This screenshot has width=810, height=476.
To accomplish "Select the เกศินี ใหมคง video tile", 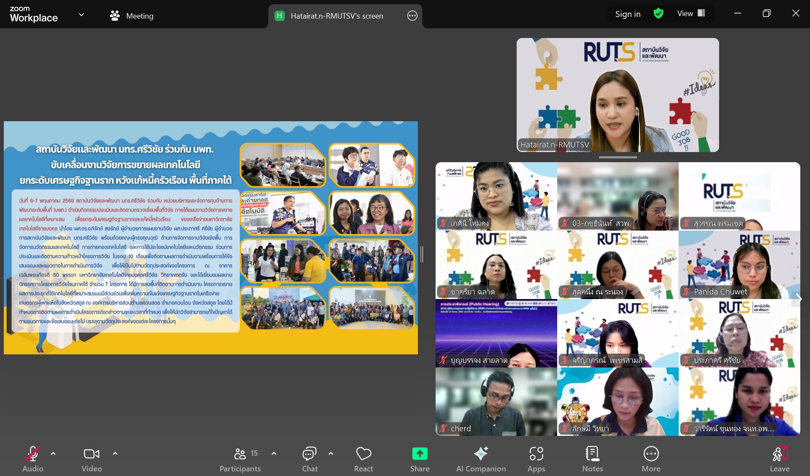I will coord(496,196).
